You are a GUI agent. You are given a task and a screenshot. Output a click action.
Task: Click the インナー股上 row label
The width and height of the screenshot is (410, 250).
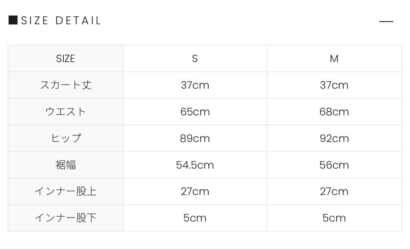pos(66,191)
